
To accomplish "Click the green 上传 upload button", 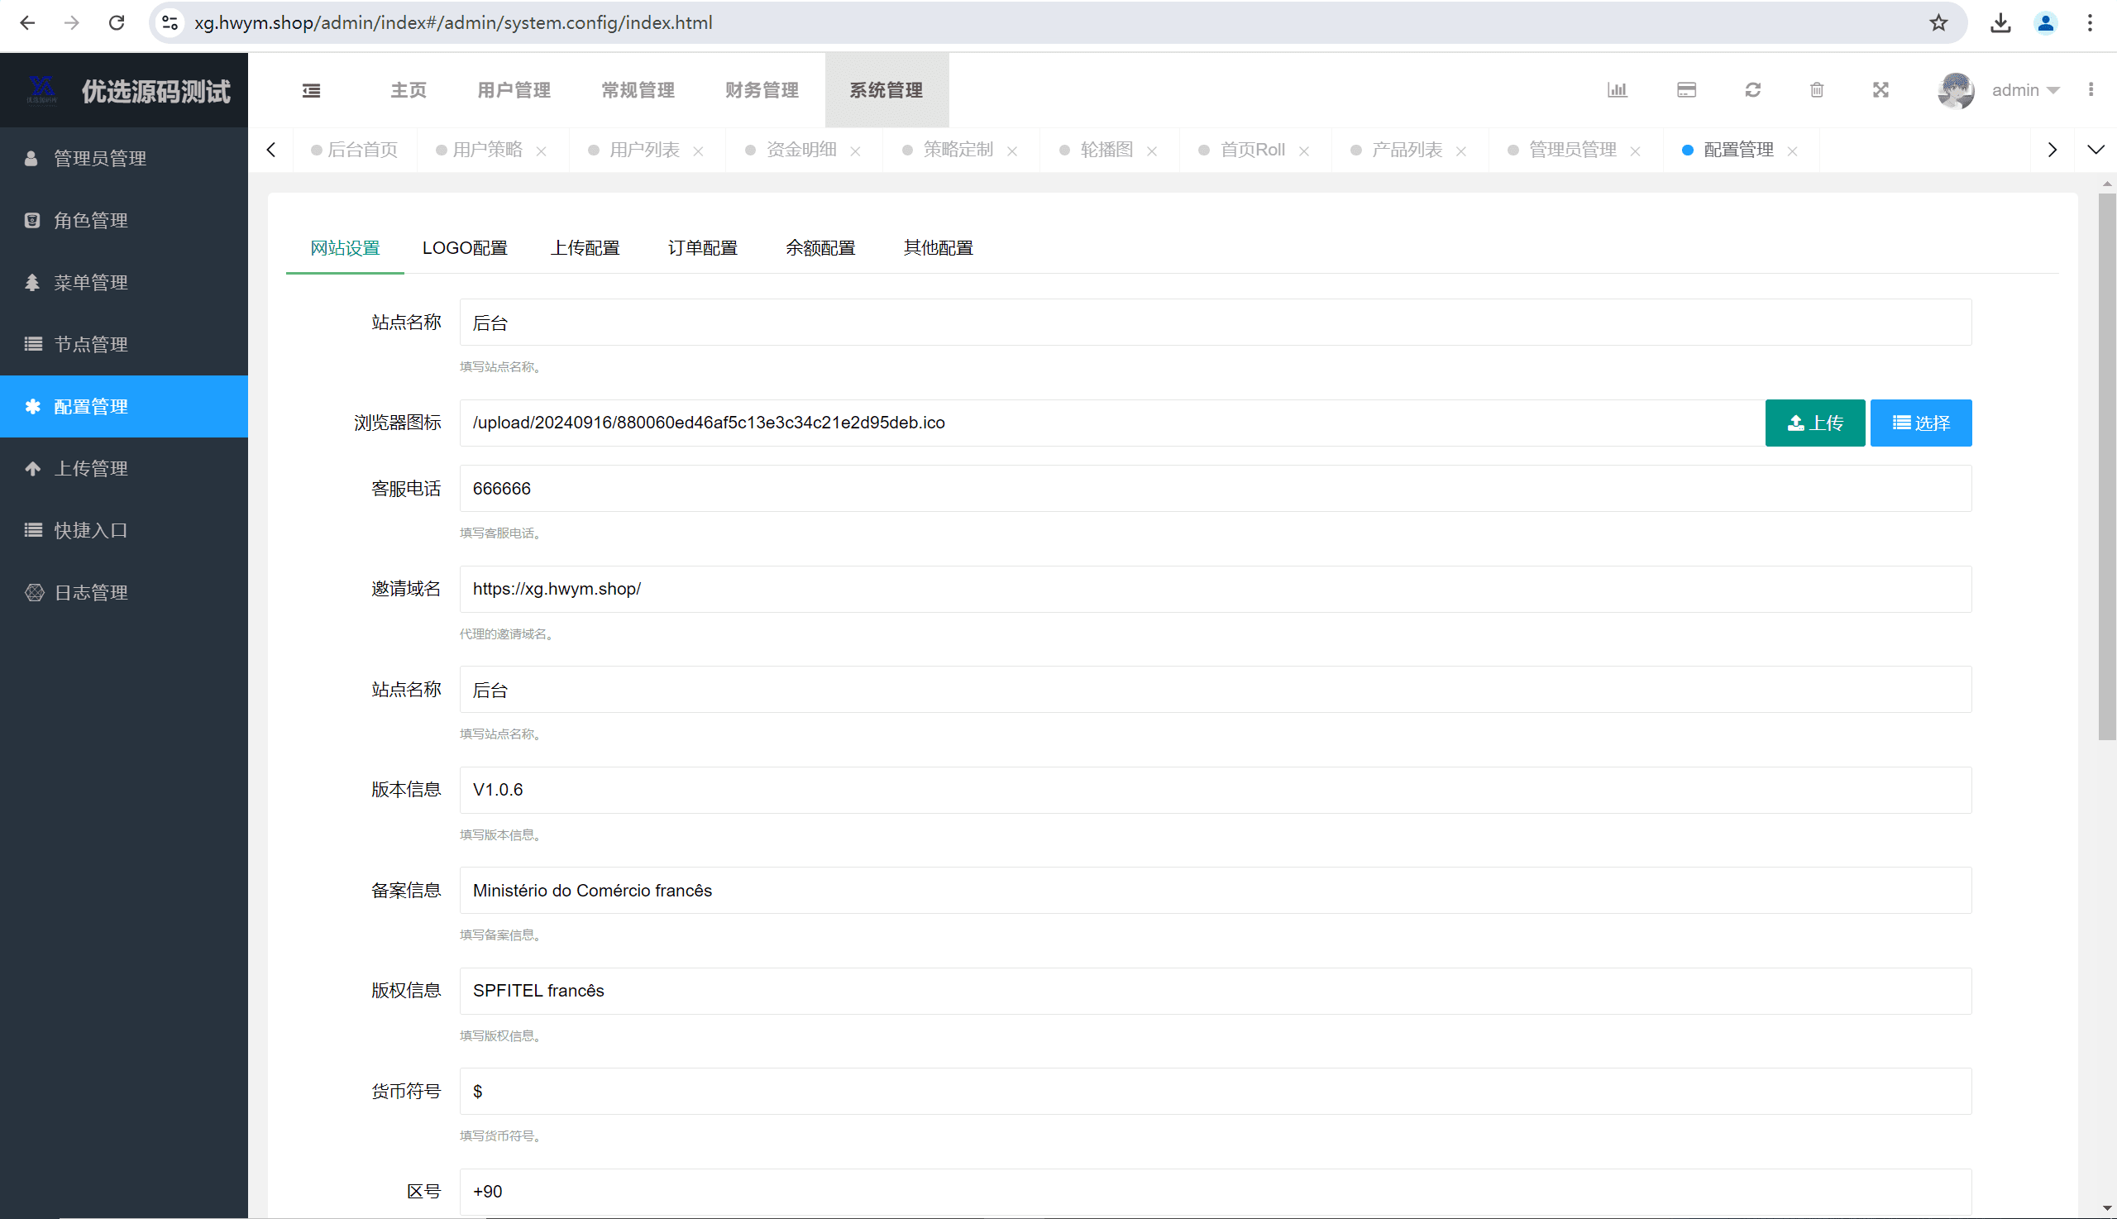I will coord(1814,423).
